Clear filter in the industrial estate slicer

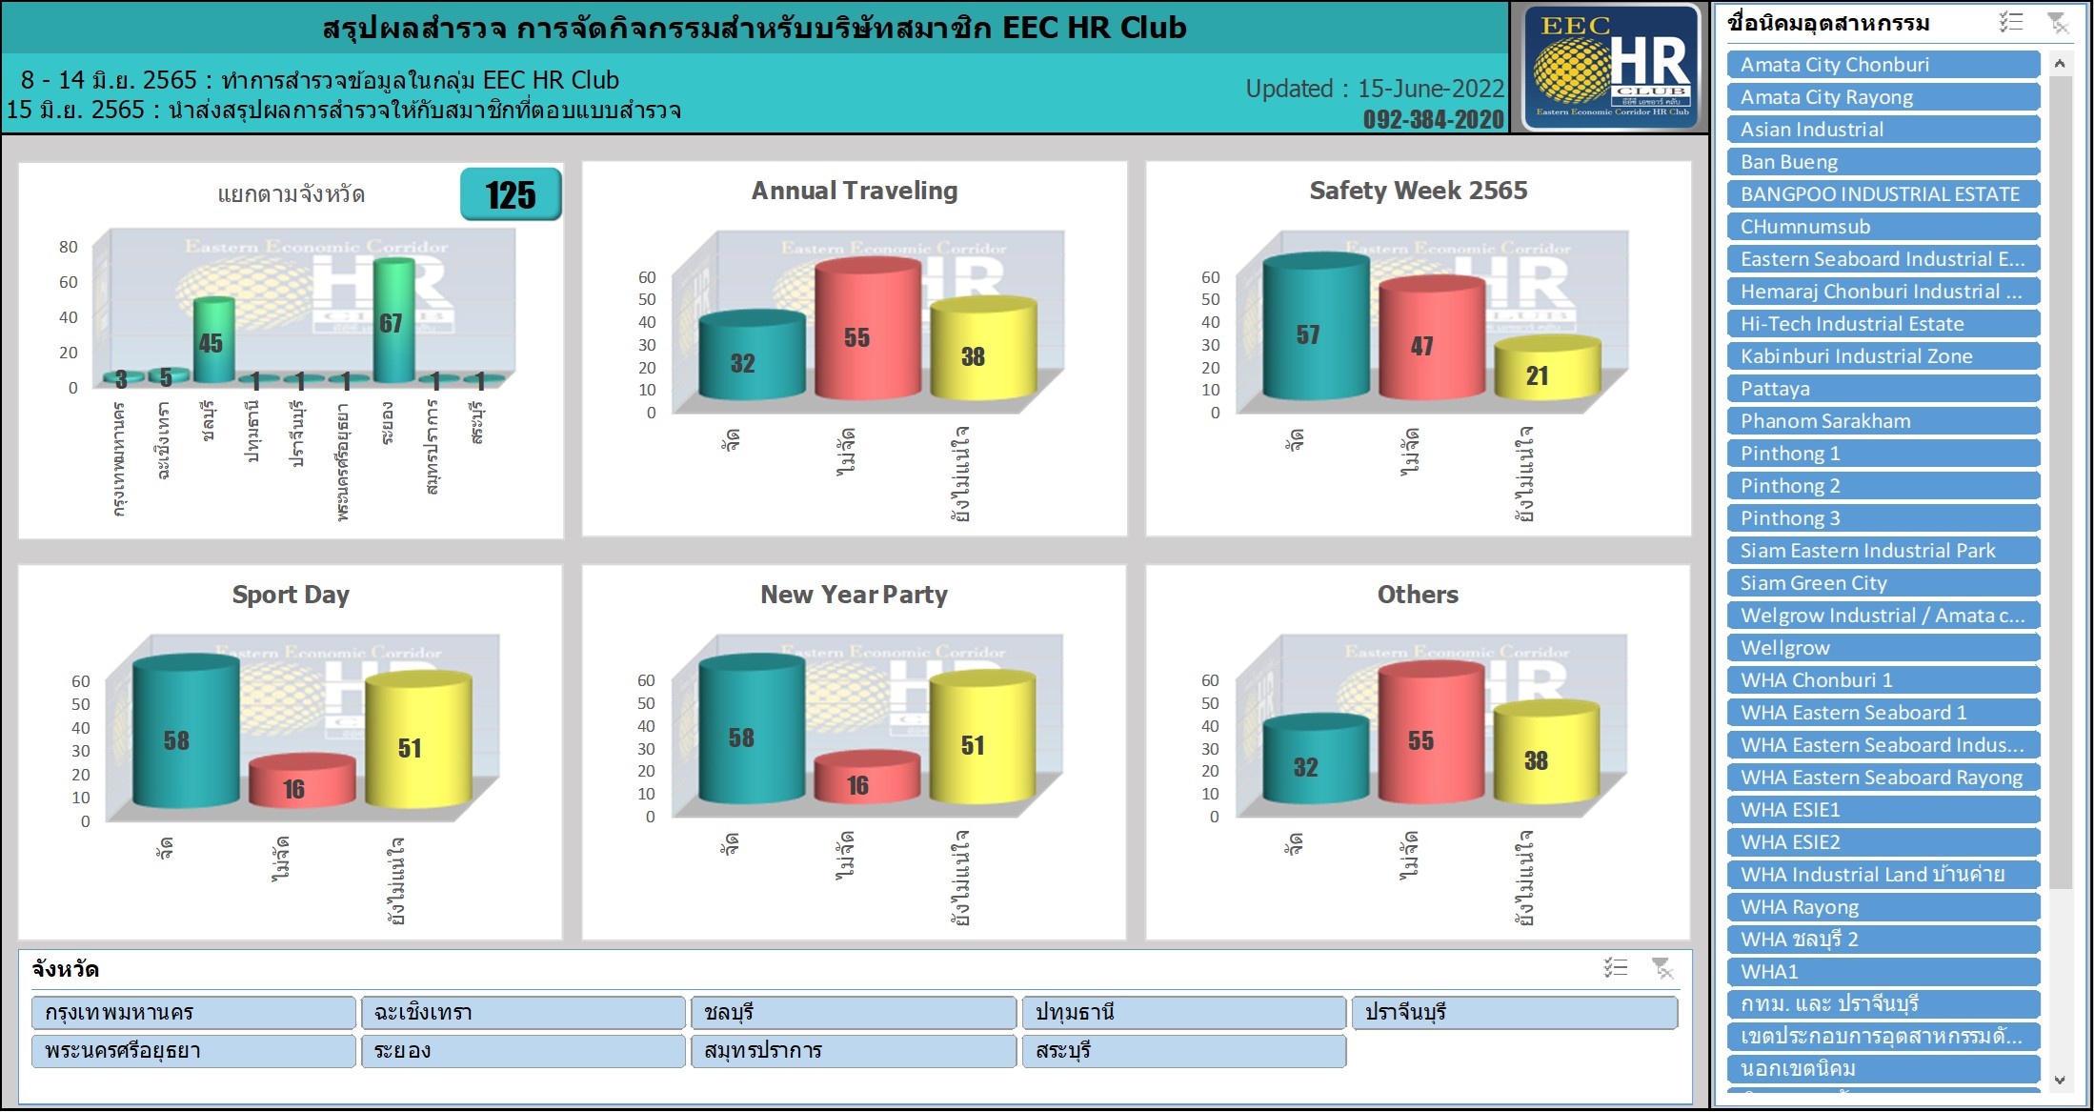pos(2058,22)
